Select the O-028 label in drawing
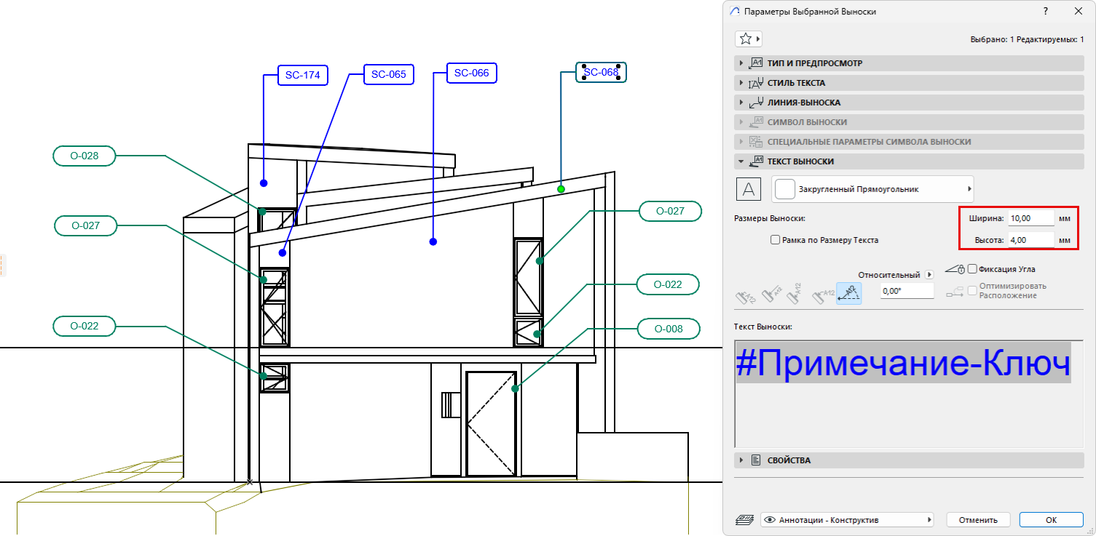 [x=84, y=156]
